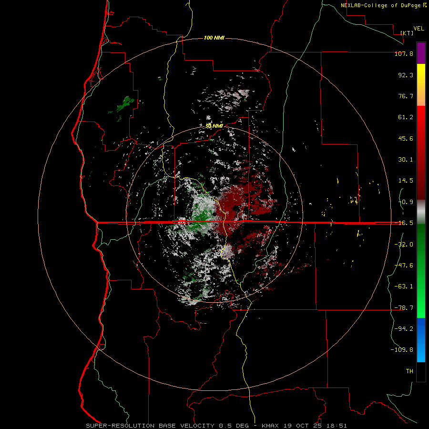
Task: Click the 18:51 timestamp text
Action: (x=337, y=426)
